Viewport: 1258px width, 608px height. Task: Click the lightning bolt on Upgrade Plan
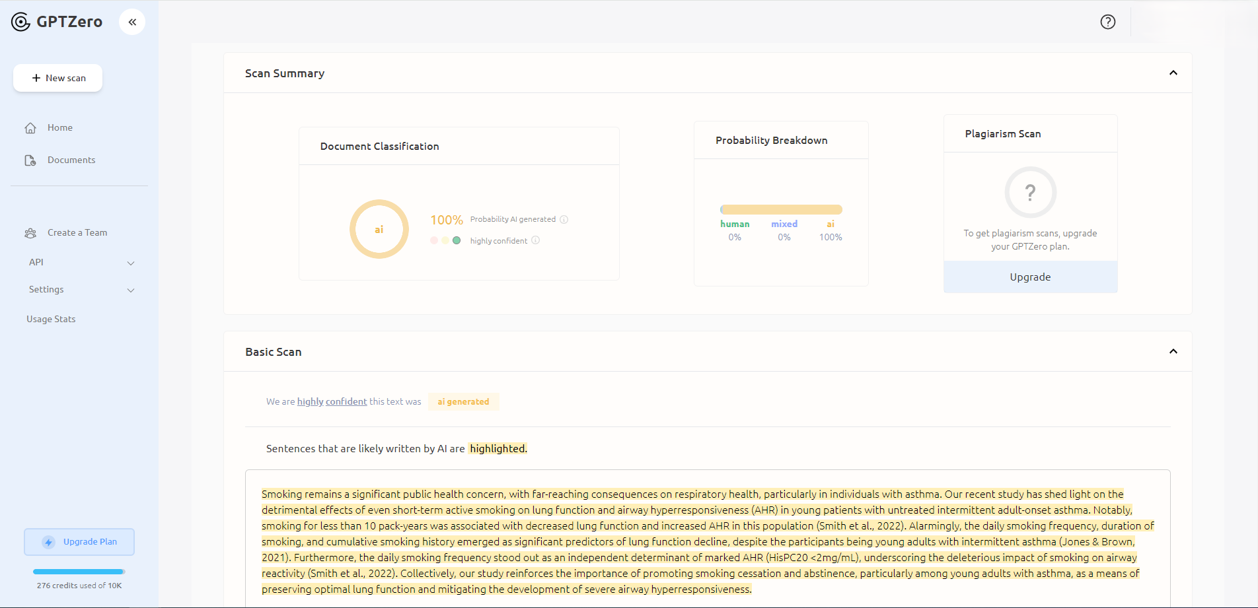(48, 541)
